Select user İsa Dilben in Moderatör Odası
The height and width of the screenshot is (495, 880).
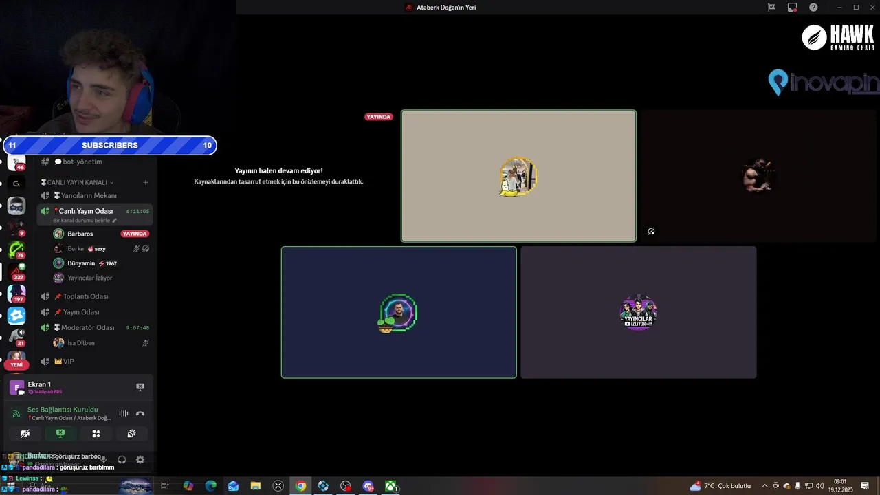pyautogui.click(x=81, y=343)
